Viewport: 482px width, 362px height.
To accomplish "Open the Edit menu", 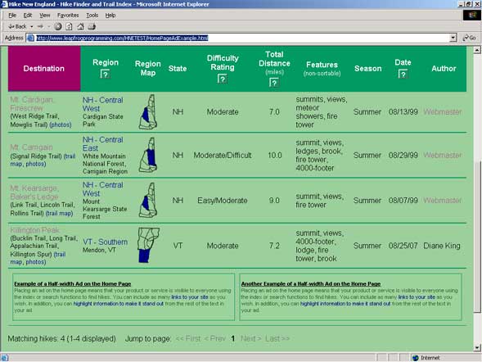I will [x=27, y=16].
